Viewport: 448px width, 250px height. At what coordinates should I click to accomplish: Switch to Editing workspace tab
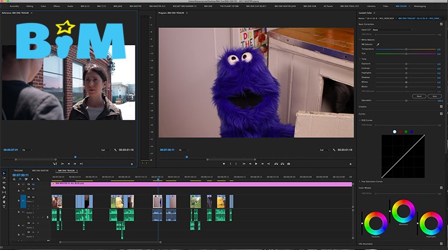point(30,6)
